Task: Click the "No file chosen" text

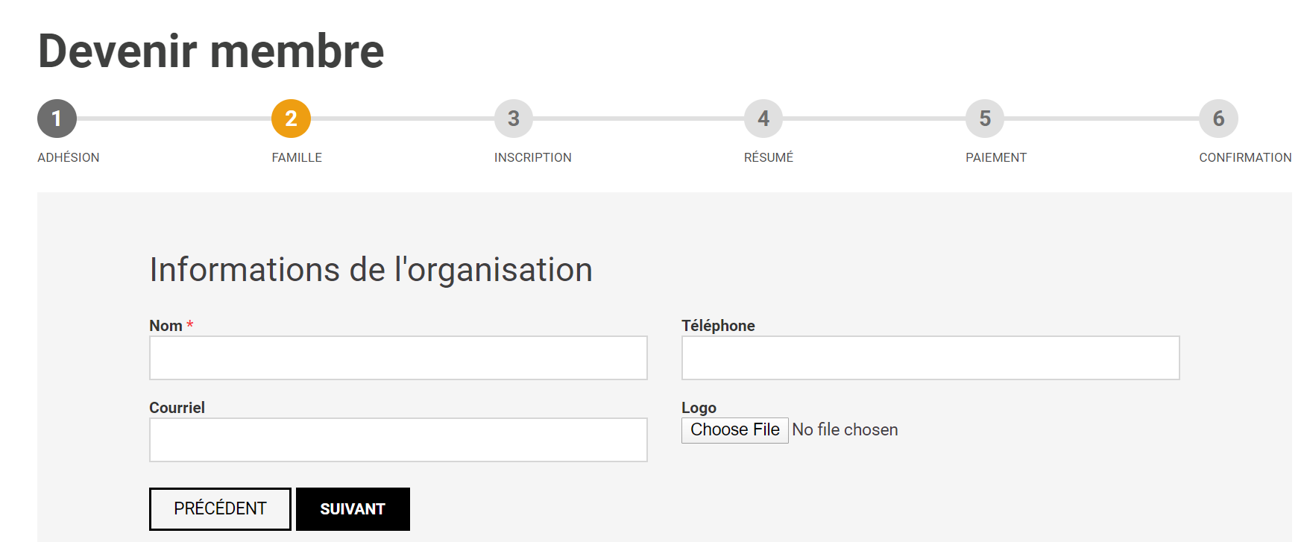Action: (x=845, y=430)
